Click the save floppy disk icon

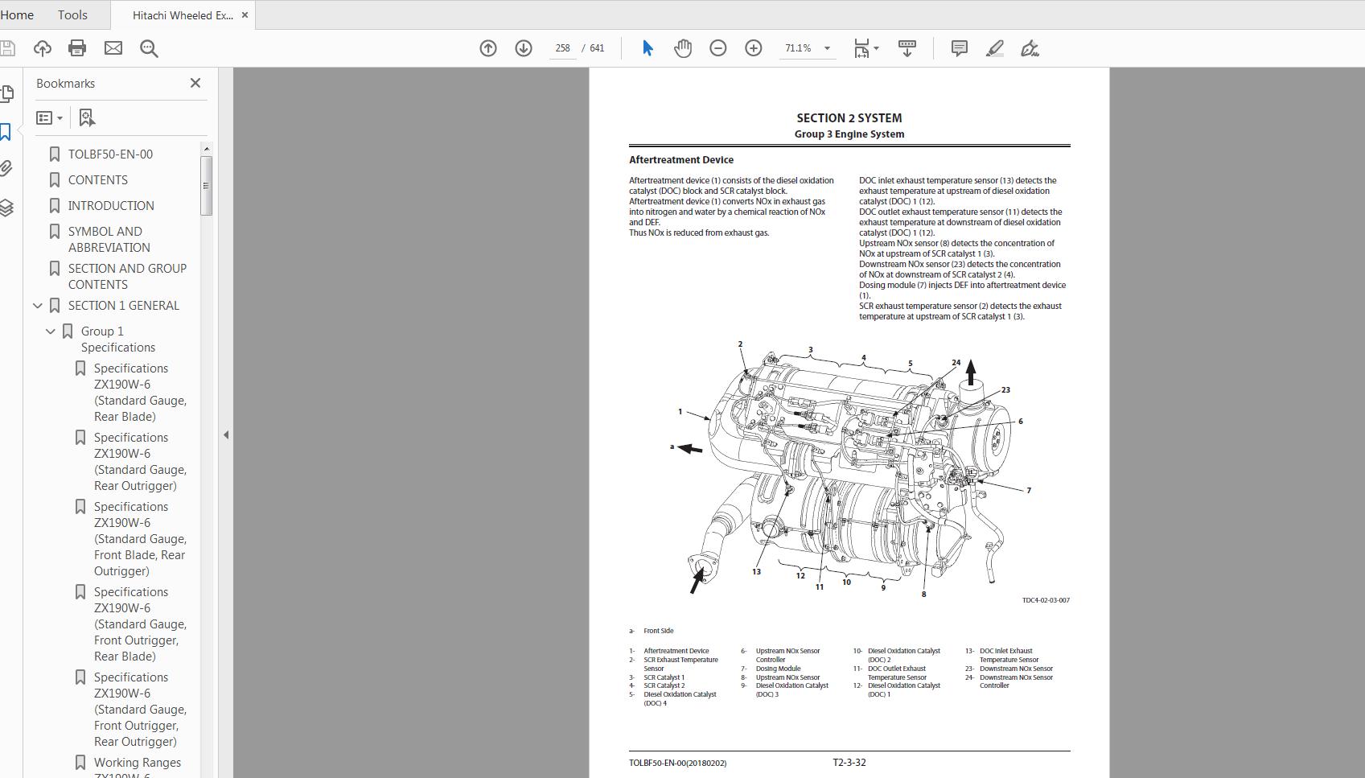[x=6, y=48]
